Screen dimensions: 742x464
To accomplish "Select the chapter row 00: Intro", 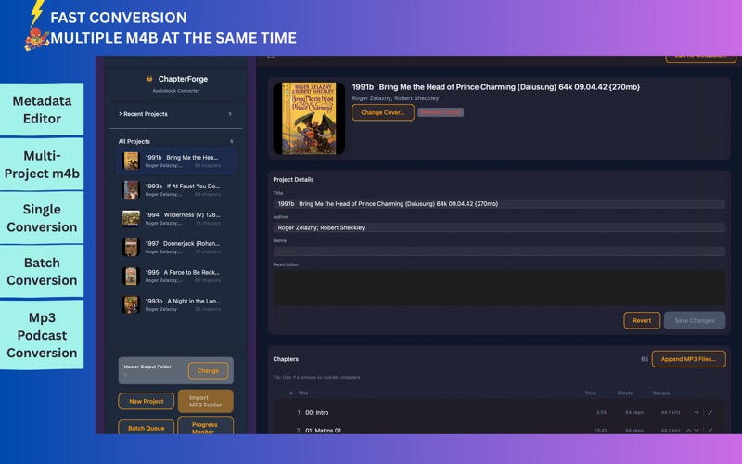I will (499, 412).
